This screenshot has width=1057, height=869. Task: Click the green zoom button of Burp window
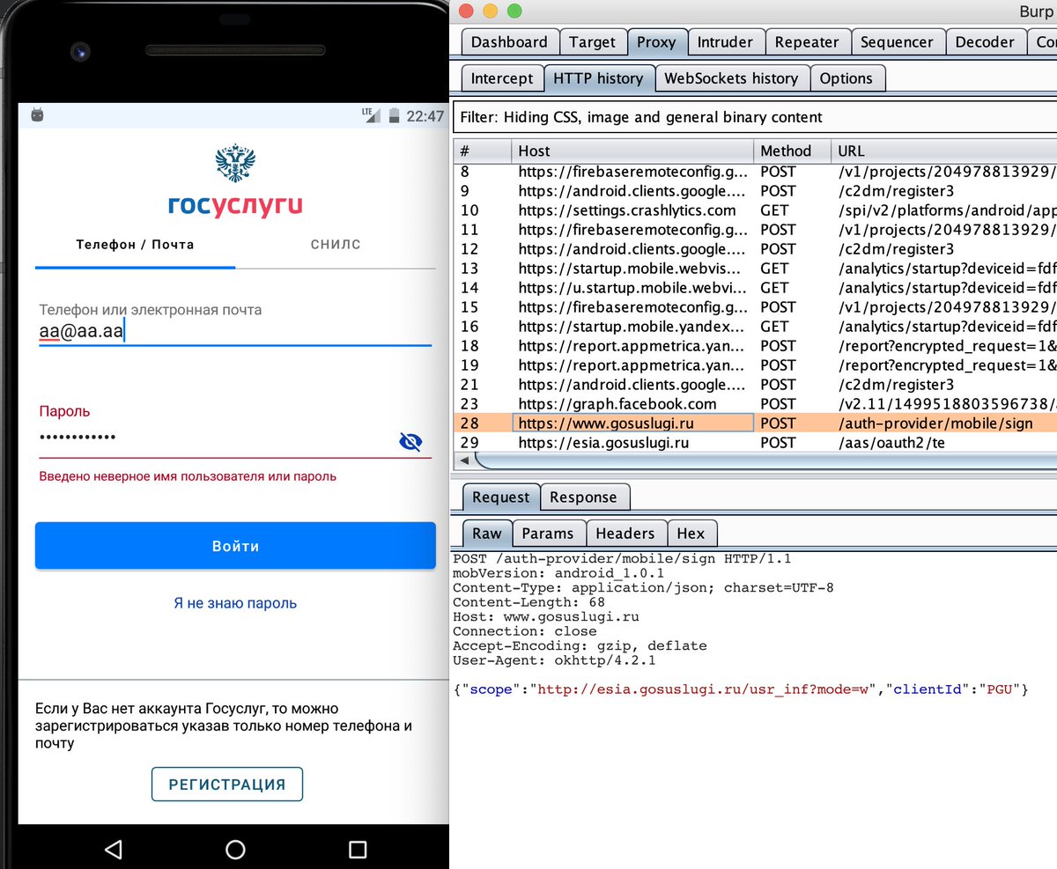[x=514, y=11]
